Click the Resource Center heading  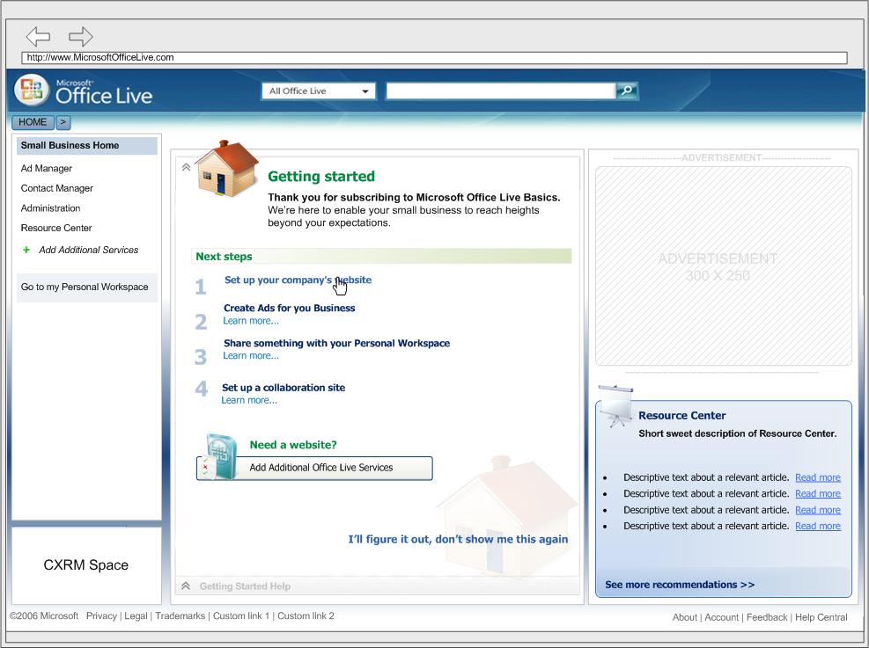pos(681,416)
